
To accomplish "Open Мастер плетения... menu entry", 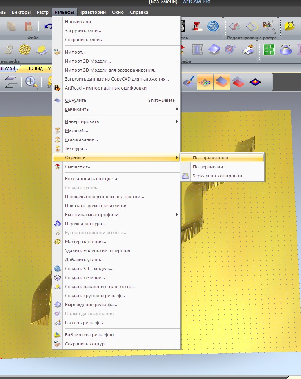I will 116,242.
